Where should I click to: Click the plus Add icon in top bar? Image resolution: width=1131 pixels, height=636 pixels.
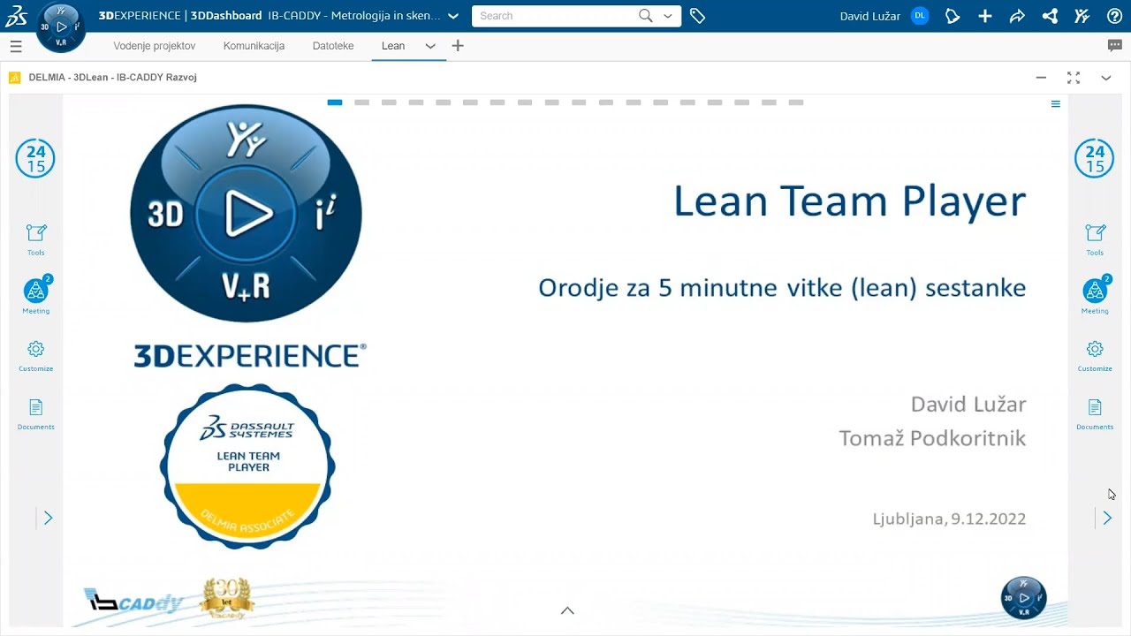click(985, 16)
